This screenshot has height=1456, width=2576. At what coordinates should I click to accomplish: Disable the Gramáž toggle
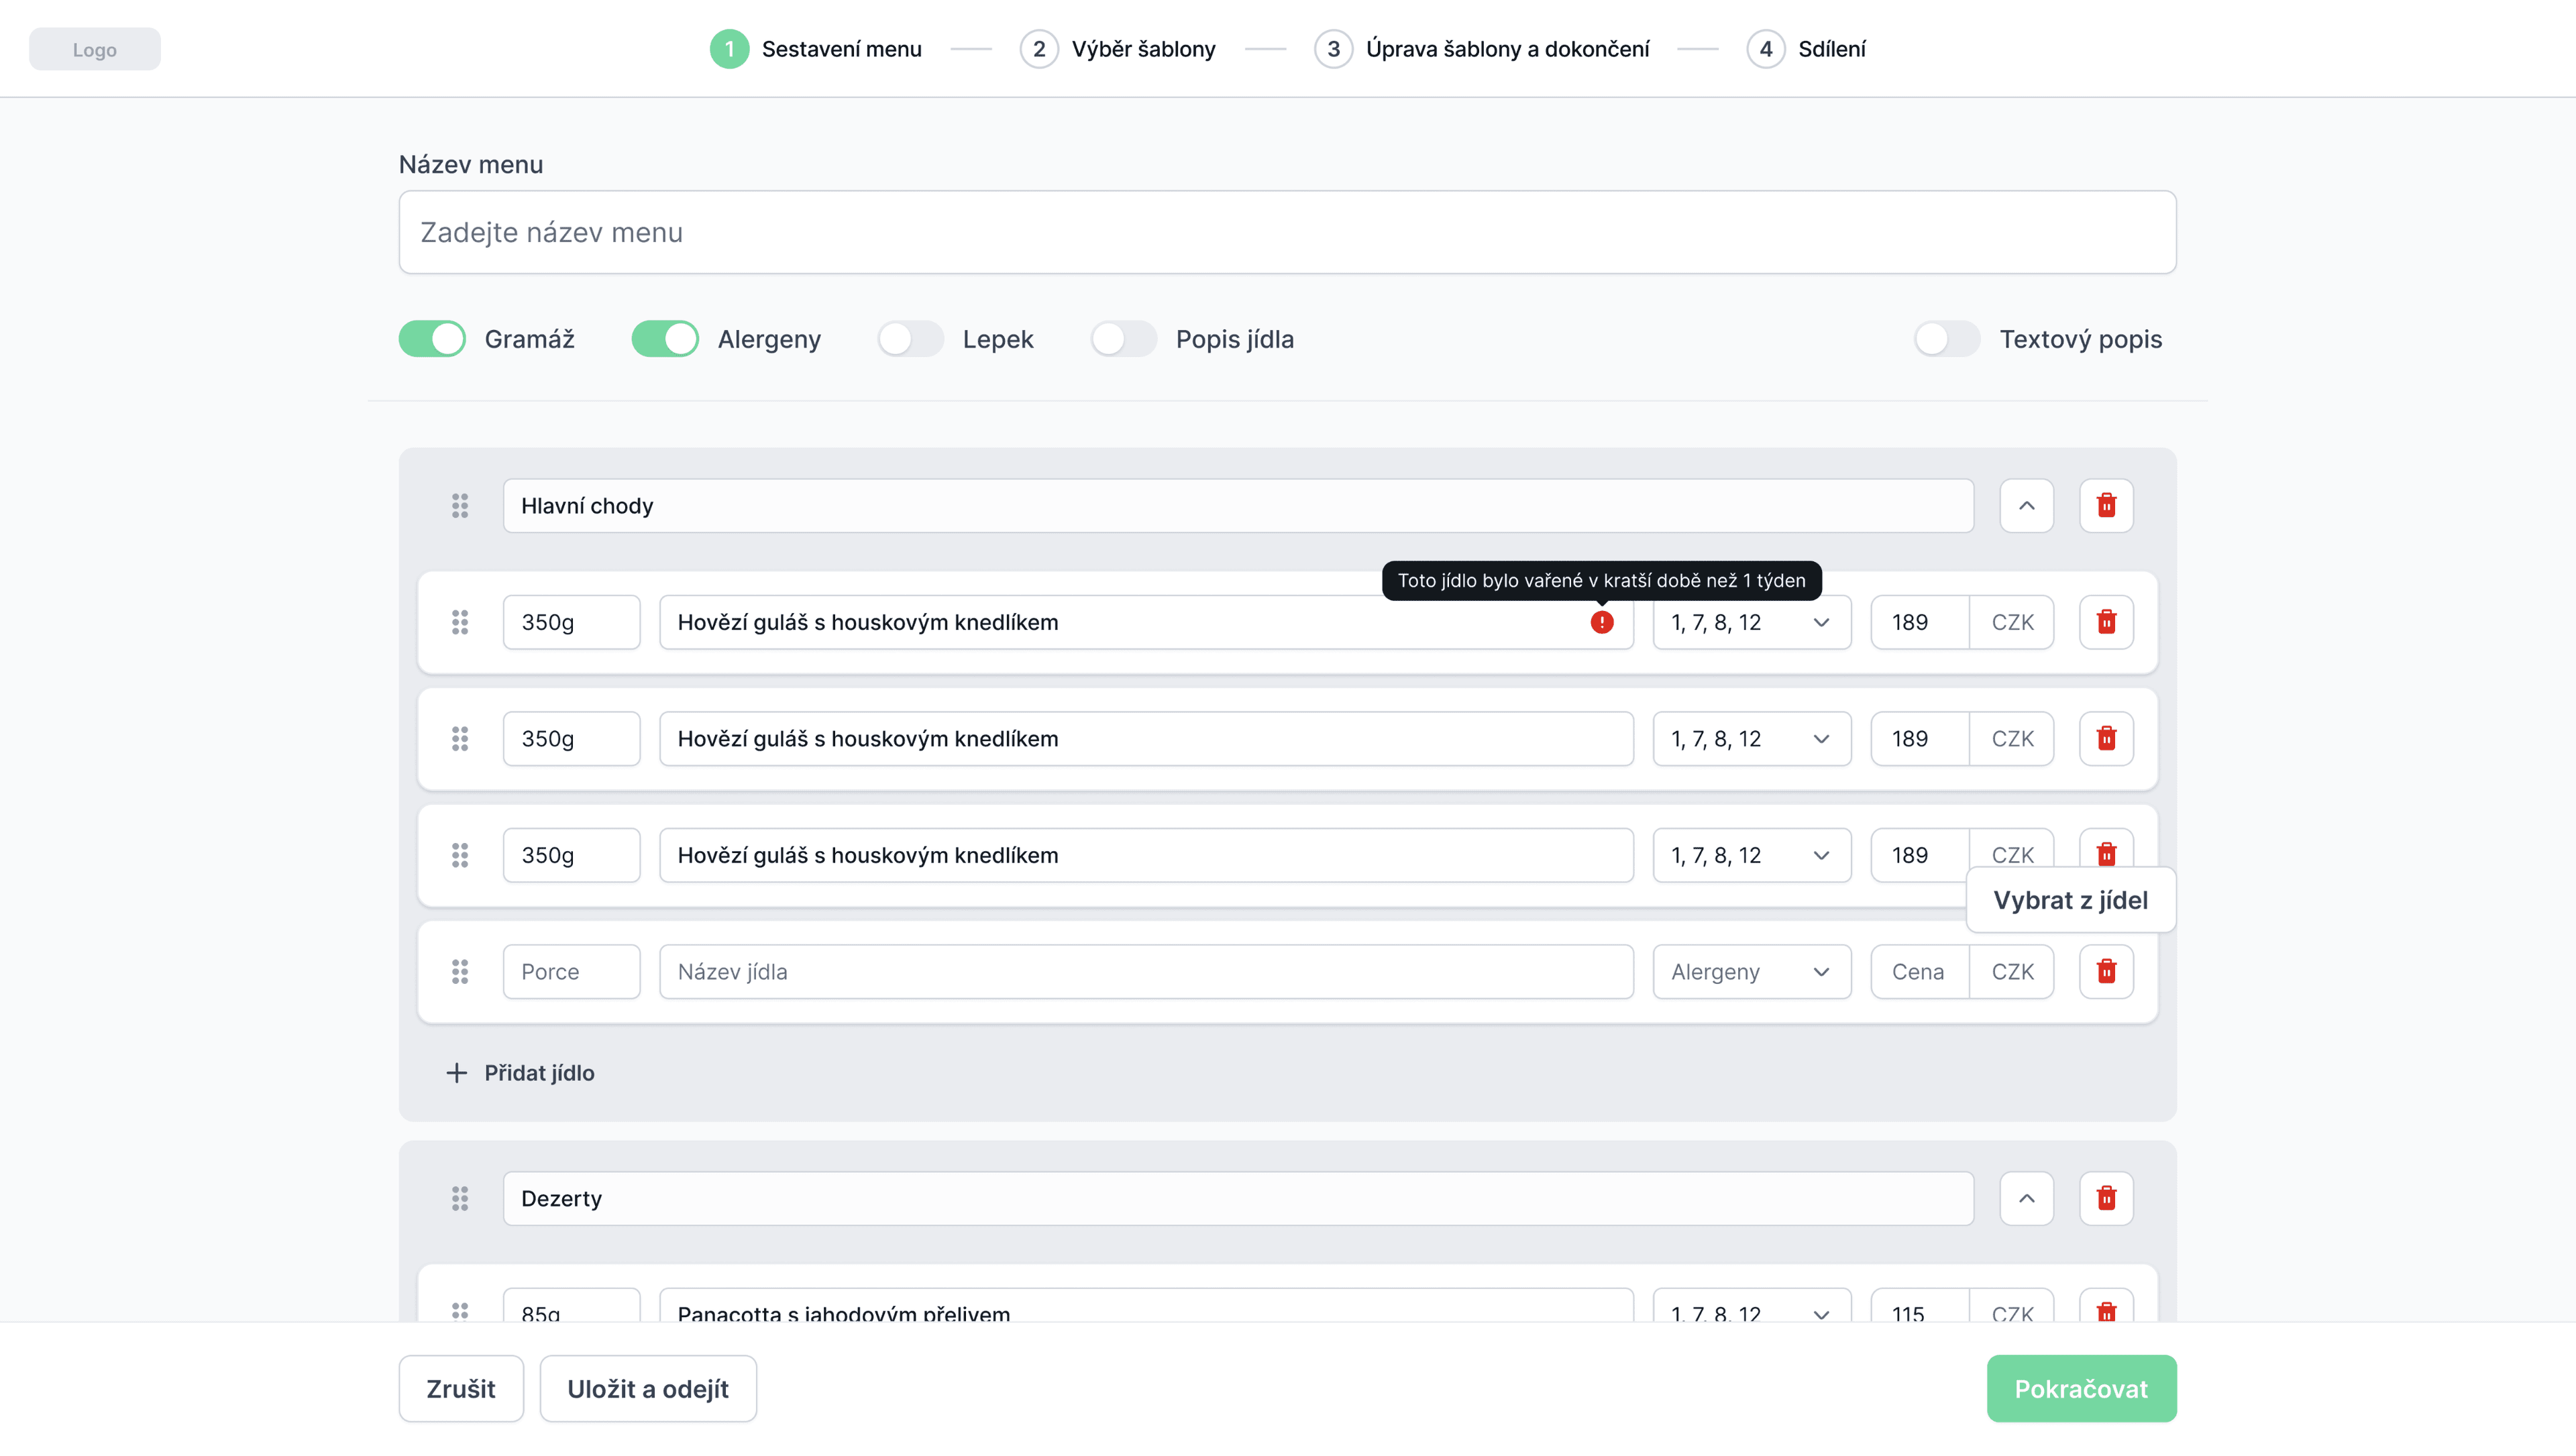click(432, 339)
